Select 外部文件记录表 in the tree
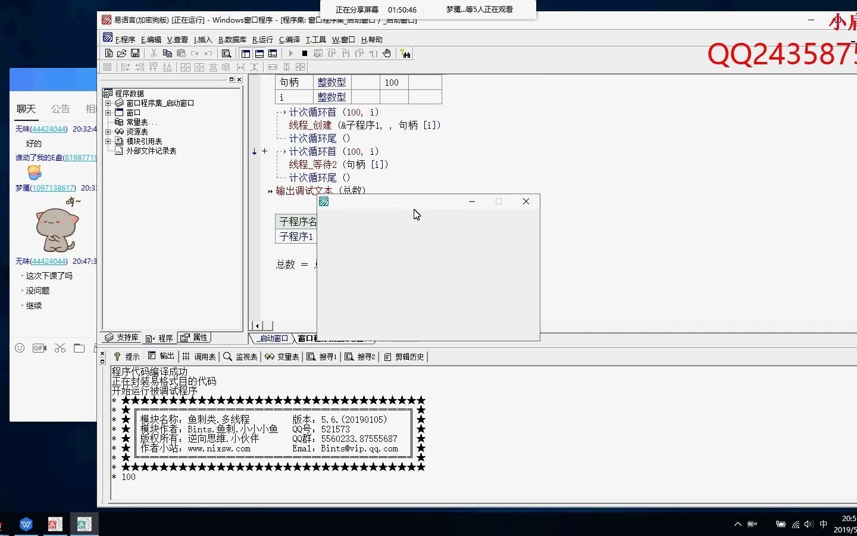Screen dimensions: 857x536 pyautogui.click(x=151, y=151)
